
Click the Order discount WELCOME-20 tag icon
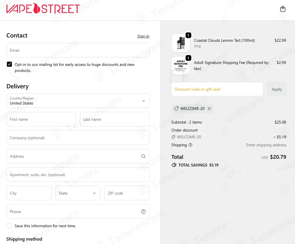tap(173, 137)
